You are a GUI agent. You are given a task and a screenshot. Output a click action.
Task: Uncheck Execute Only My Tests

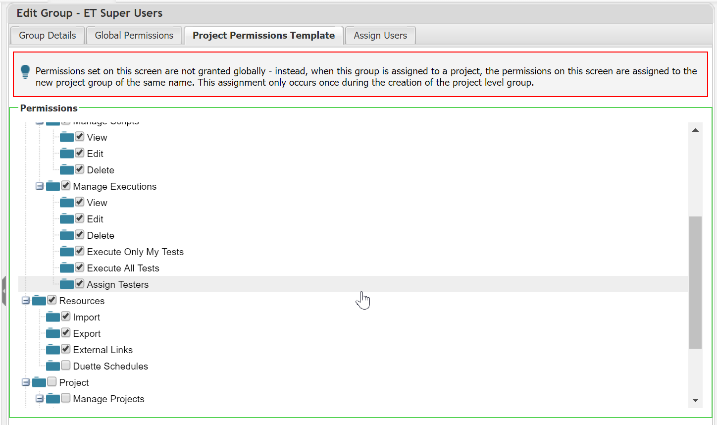pos(80,251)
